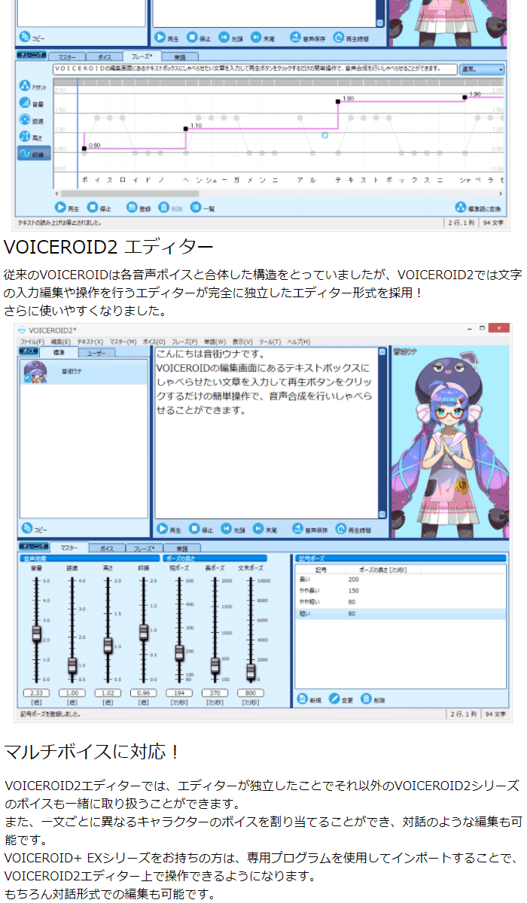Click 削除 below the pause symbol table
527x903 pixels.
click(x=374, y=700)
